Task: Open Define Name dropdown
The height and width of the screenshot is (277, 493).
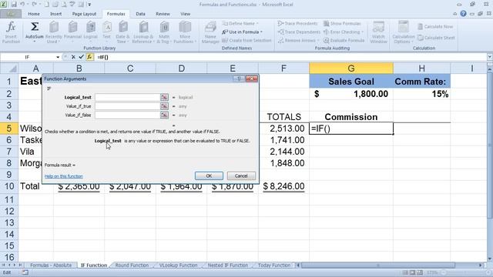Action: (x=240, y=24)
